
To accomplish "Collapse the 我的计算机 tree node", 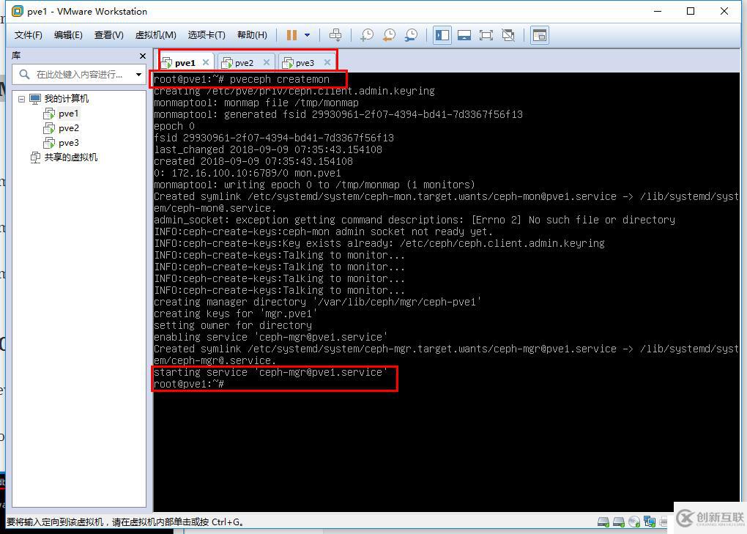I will 21,99.
